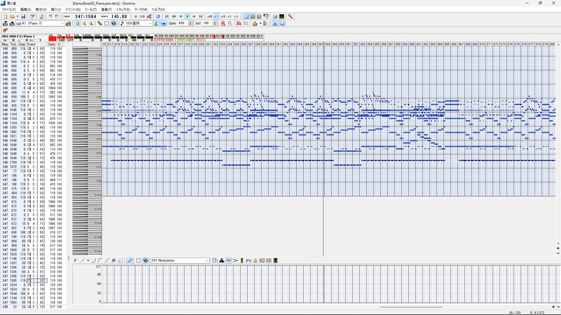The width and height of the screenshot is (561, 315).
Task: Select the rectangle selection tool
Action: click(x=106, y=23)
